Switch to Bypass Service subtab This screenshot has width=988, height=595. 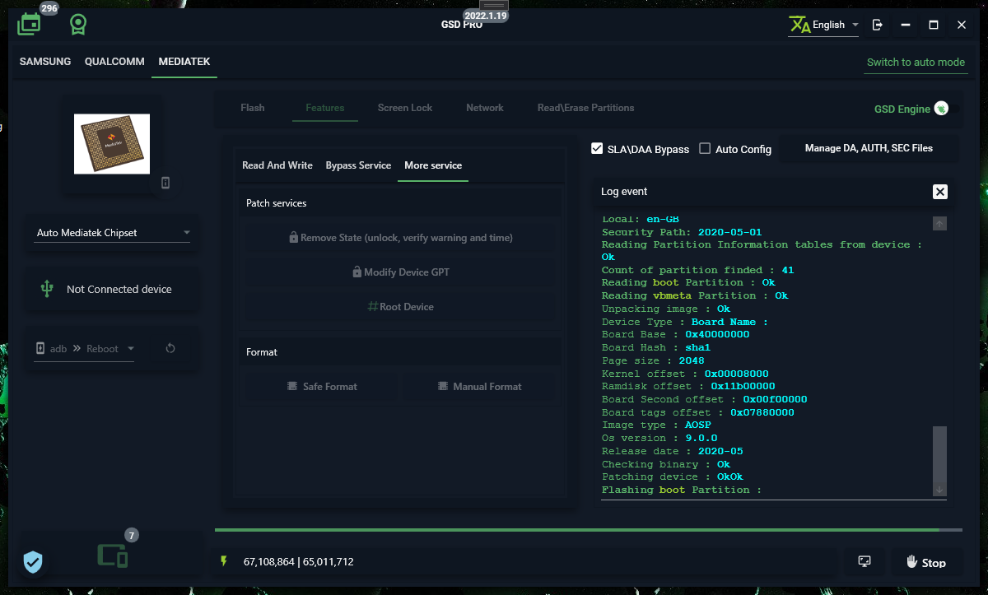358,165
